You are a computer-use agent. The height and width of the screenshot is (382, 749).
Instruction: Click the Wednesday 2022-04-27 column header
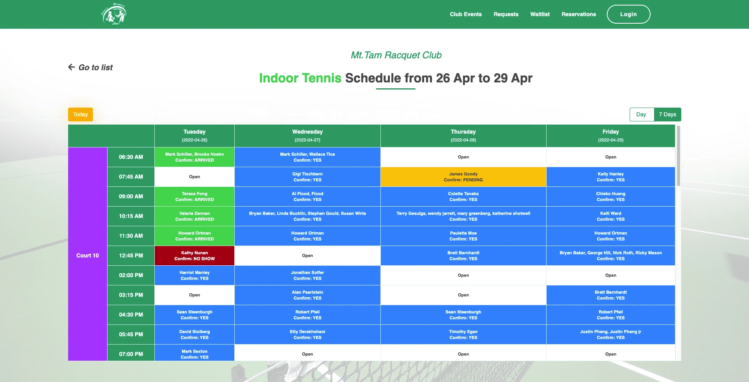point(308,136)
